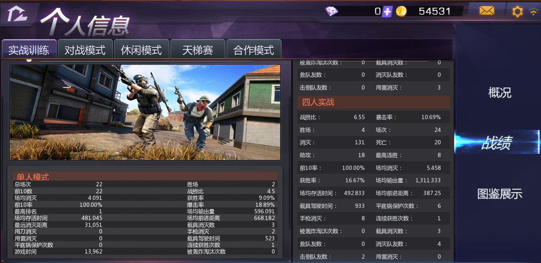The height and width of the screenshot is (263, 541).
Task: Click the 5.458 average kills value
Action: [x=434, y=168]
